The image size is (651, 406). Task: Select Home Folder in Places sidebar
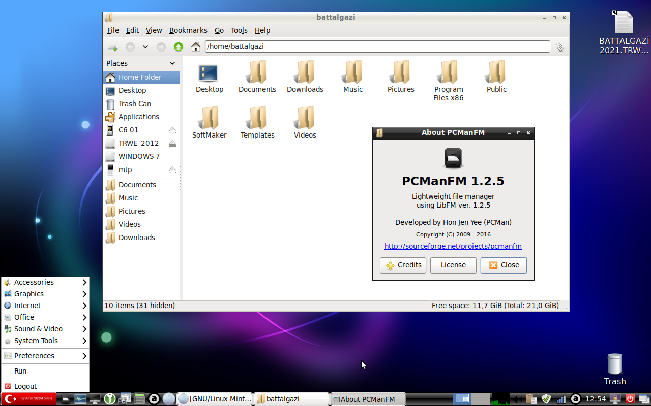click(x=141, y=77)
